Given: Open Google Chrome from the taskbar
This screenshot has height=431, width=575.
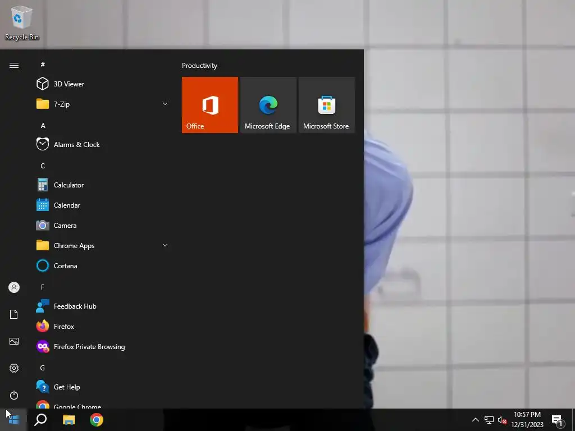Looking at the screenshot, I should coord(97,420).
